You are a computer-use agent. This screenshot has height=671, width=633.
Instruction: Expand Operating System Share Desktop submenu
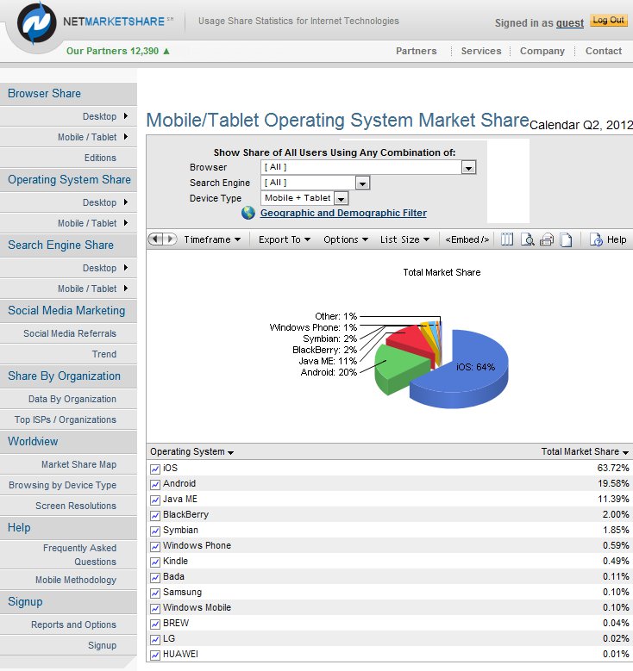pos(126,202)
